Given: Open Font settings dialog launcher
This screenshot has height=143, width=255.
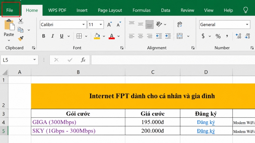Looking at the screenshot, I should tap(122, 48).
